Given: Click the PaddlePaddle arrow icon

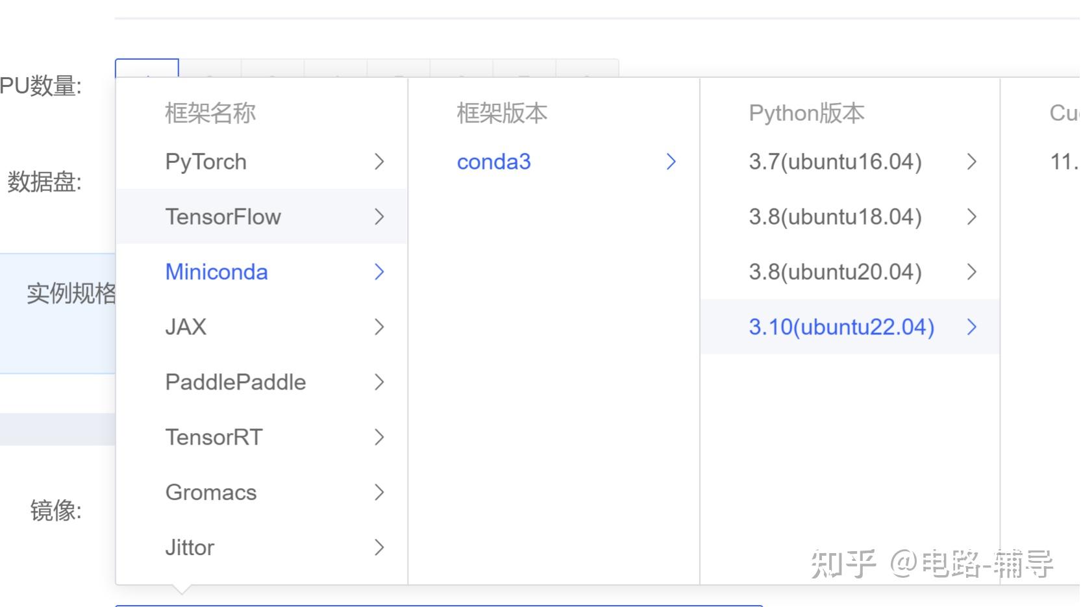Looking at the screenshot, I should coord(380,382).
